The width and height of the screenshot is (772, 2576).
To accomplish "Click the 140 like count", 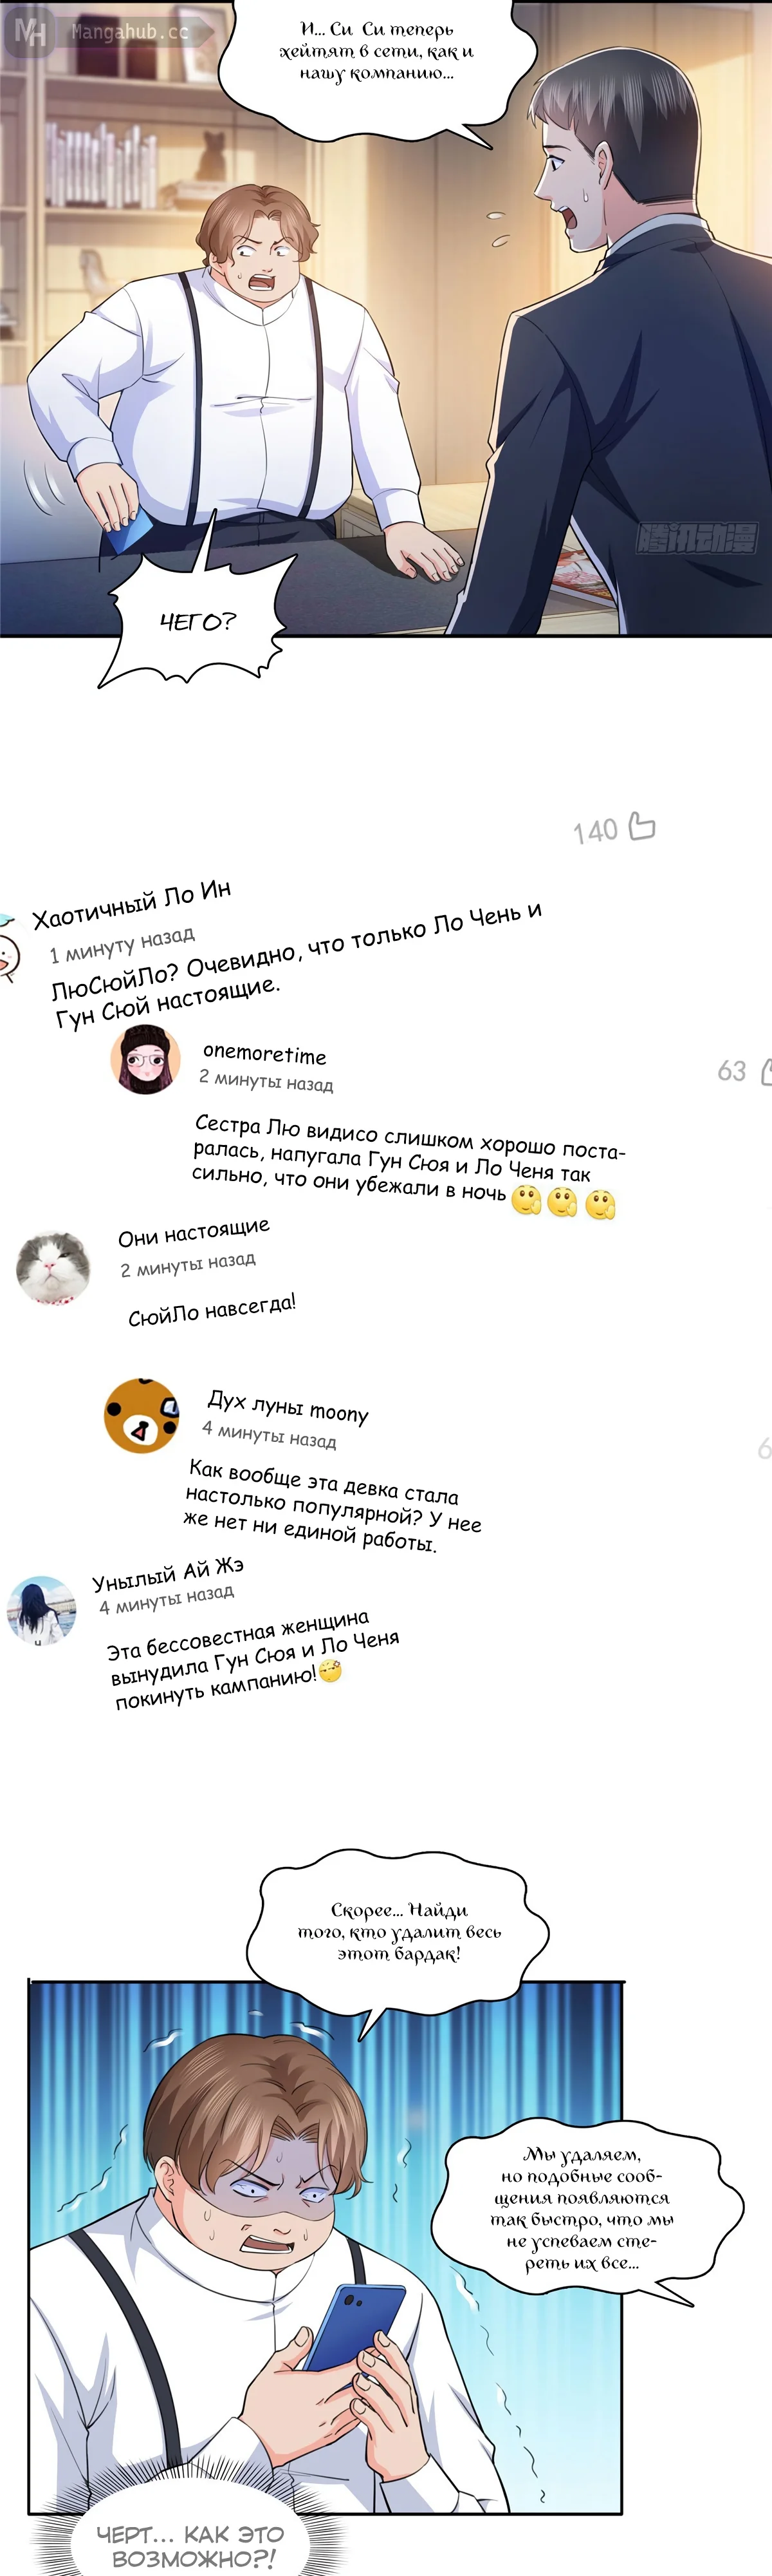I will pos(595,830).
